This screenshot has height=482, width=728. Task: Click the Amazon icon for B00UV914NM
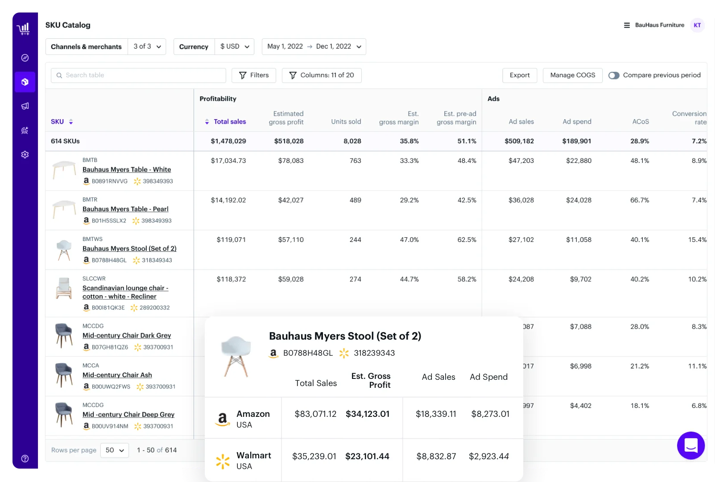[86, 426]
